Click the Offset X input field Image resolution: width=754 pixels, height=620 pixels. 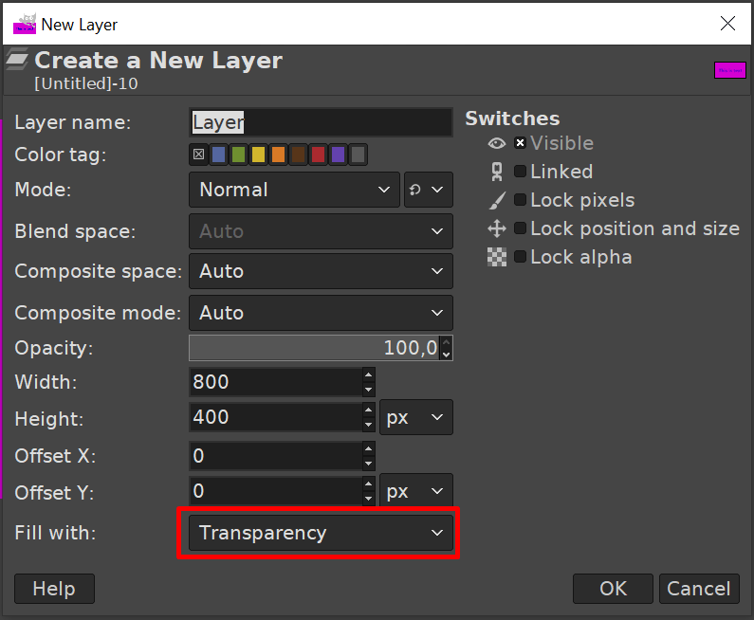click(x=276, y=456)
